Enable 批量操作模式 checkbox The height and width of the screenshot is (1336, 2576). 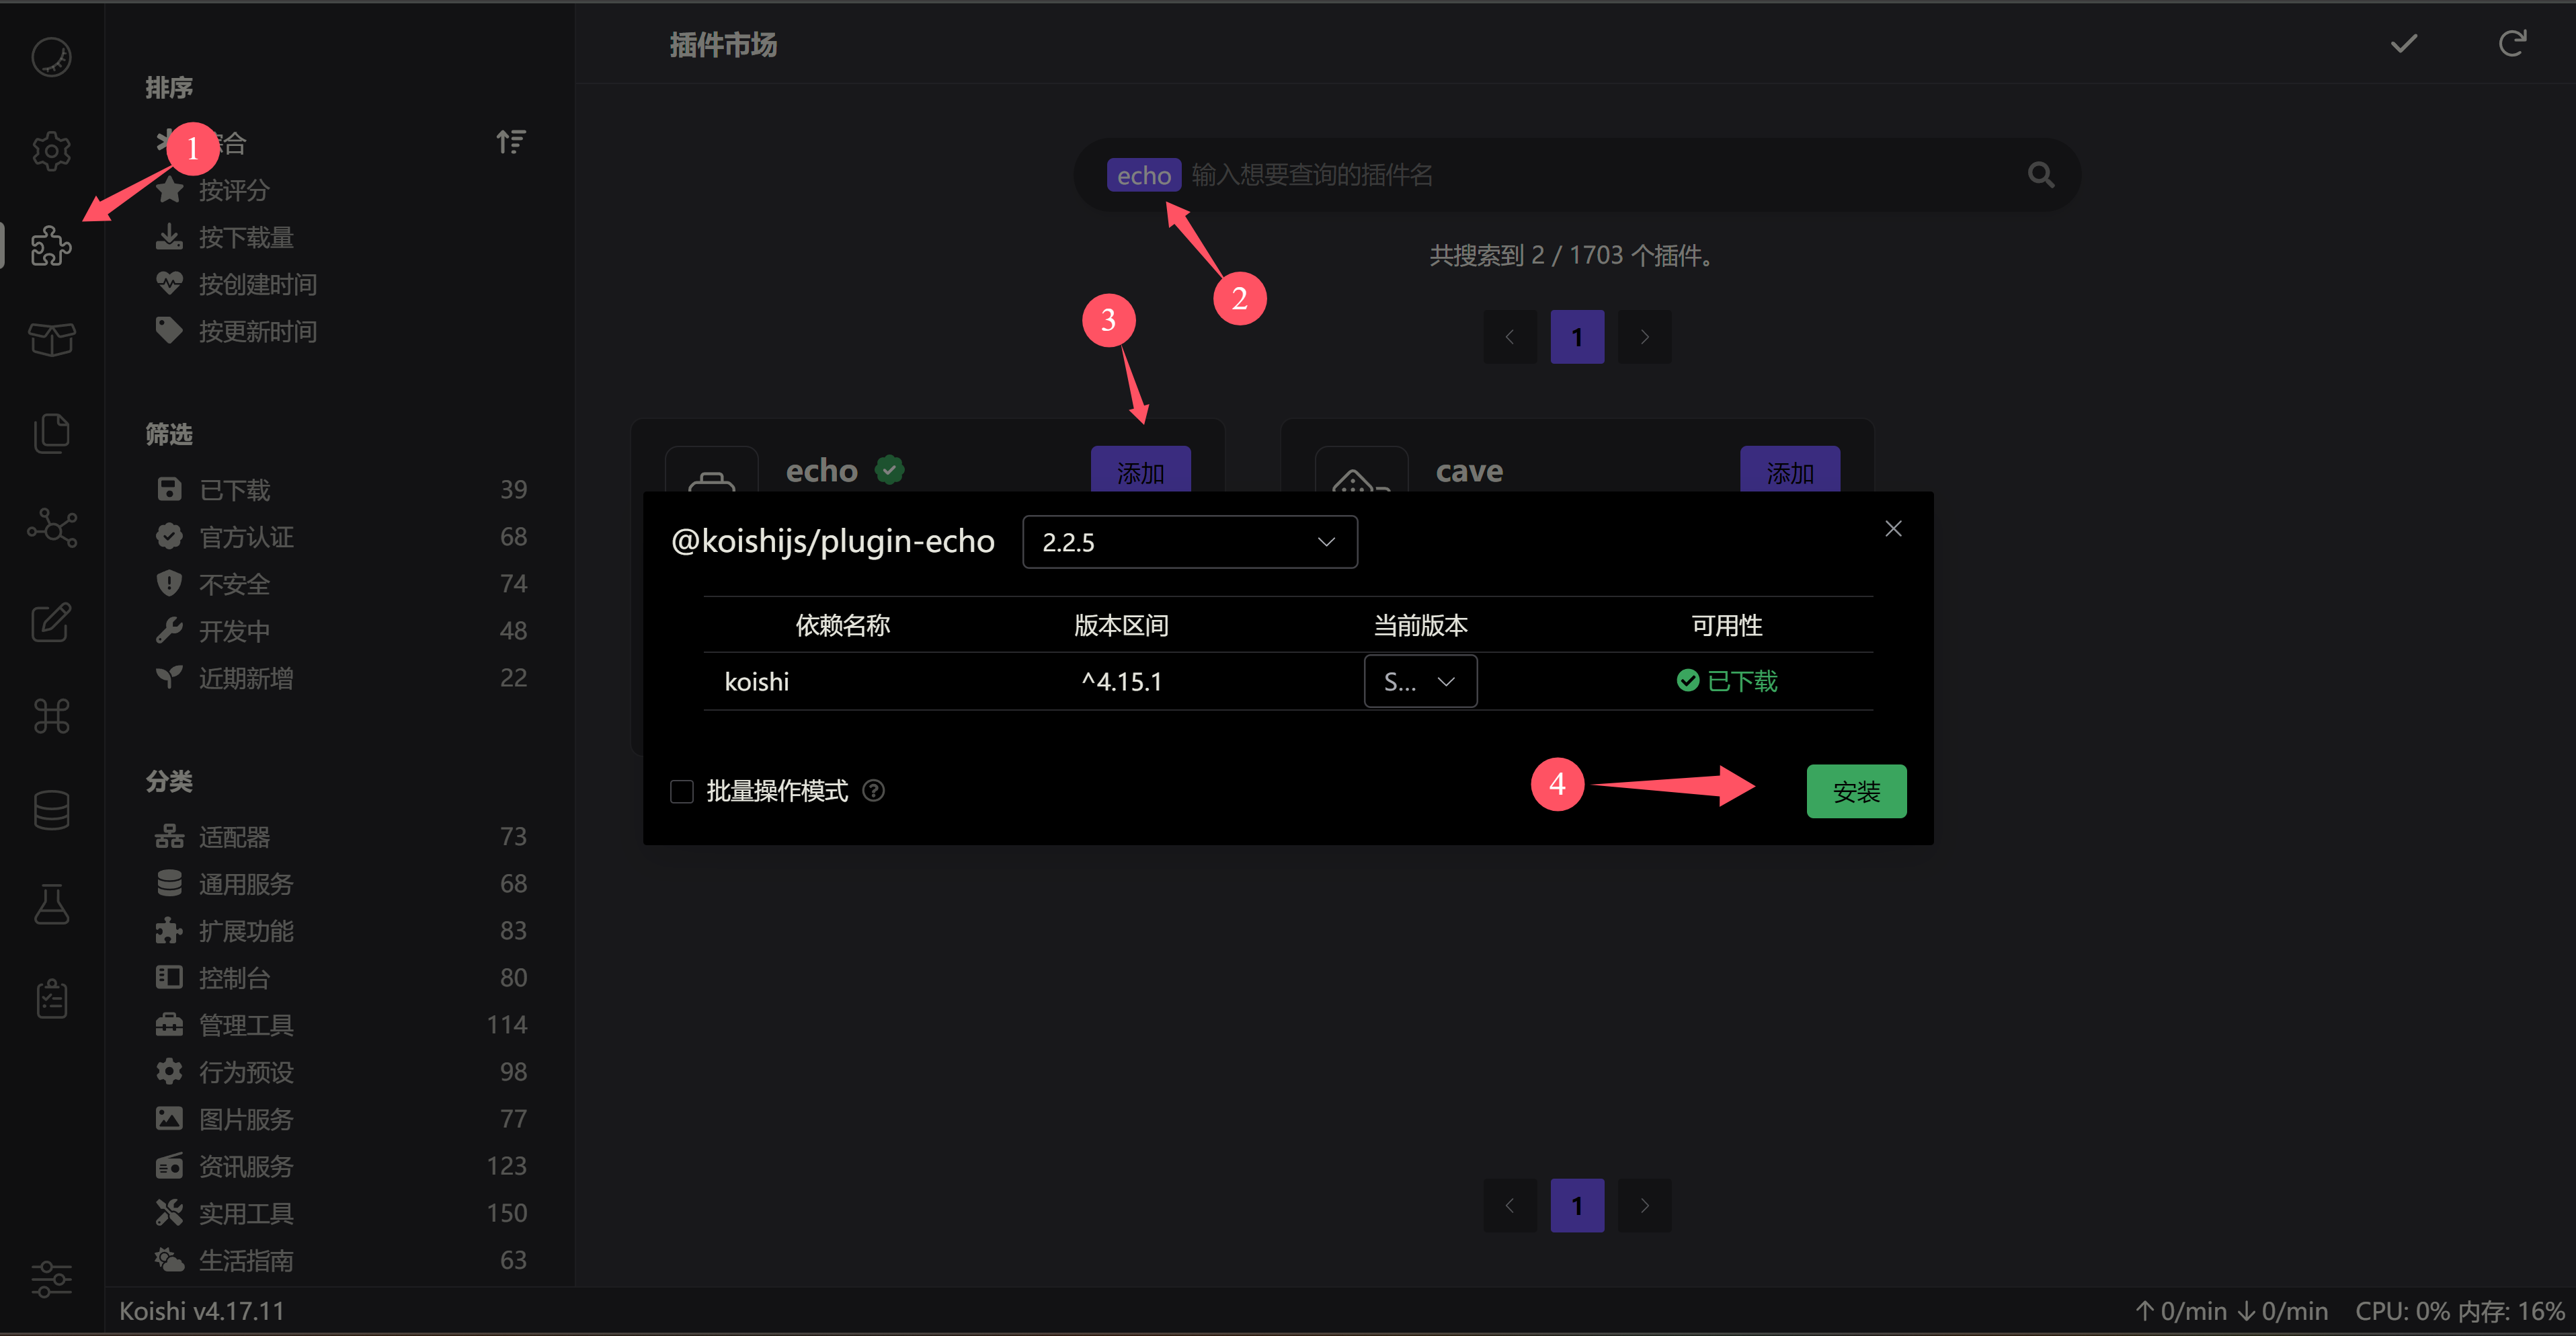pos(682,791)
